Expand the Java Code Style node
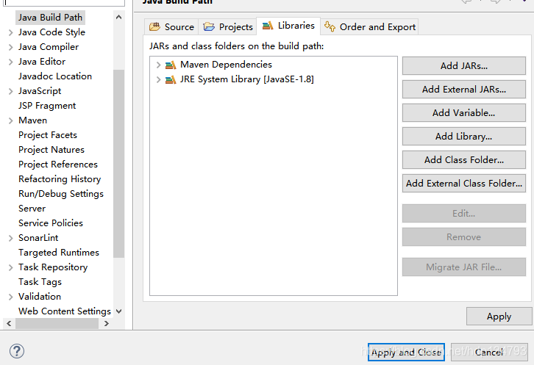Image resolution: width=534 pixels, height=365 pixels. click(10, 32)
